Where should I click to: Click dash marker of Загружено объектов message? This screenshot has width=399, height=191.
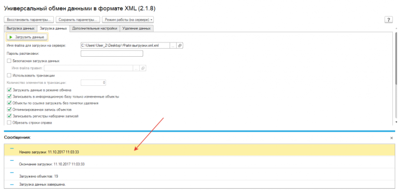12,172
